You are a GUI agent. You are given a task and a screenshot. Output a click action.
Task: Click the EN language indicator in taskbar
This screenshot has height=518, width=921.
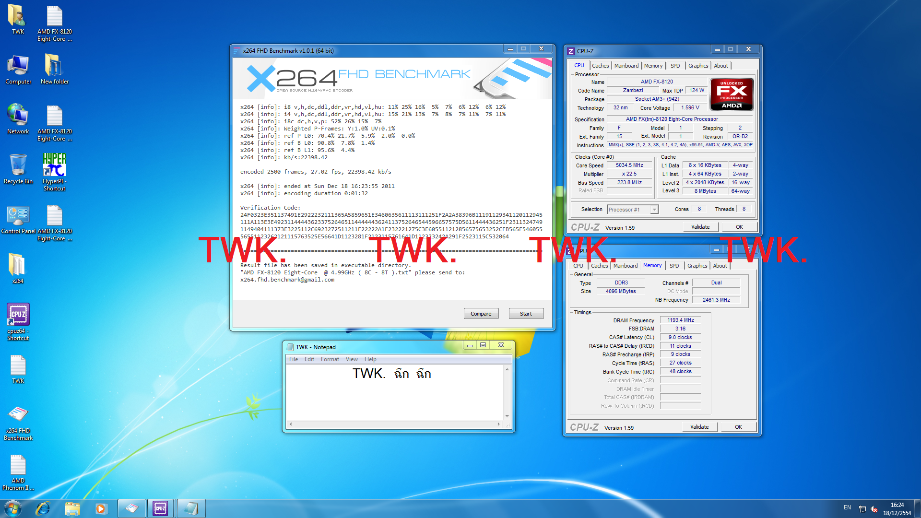tap(847, 507)
